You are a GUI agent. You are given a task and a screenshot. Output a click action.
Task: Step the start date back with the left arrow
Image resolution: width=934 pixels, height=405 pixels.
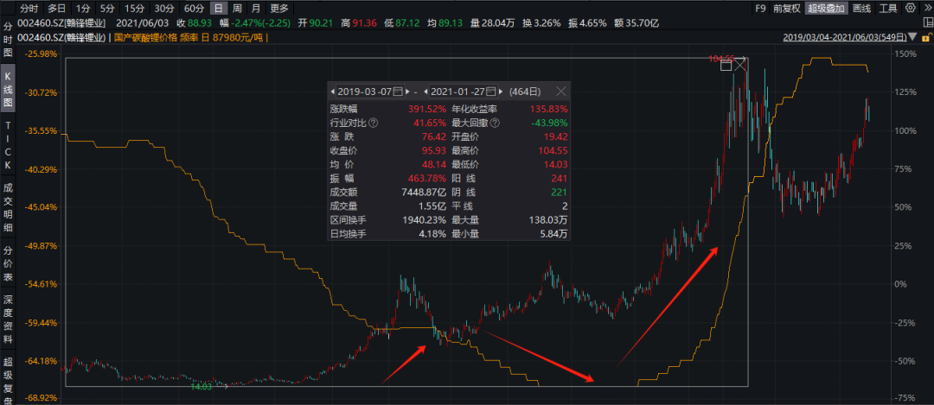pyautogui.click(x=332, y=92)
